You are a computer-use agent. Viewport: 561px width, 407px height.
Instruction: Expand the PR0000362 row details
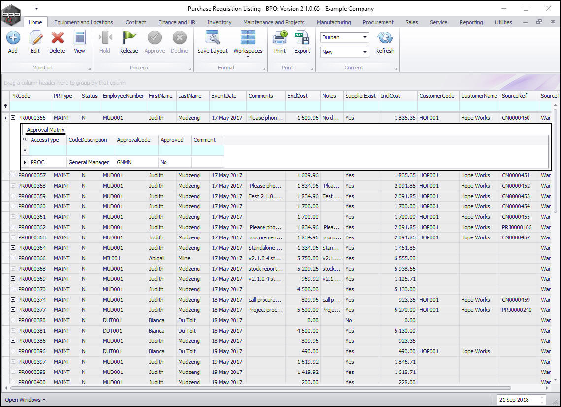coord(13,227)
